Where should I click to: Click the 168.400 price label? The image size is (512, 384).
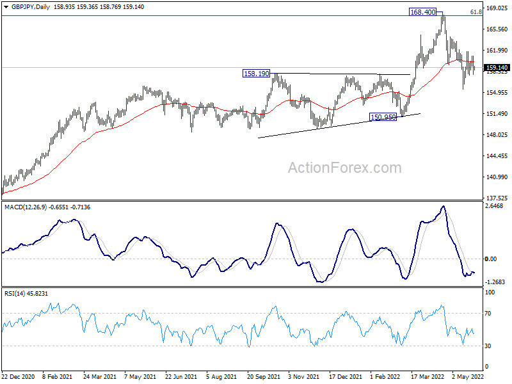tap(423, 12)
